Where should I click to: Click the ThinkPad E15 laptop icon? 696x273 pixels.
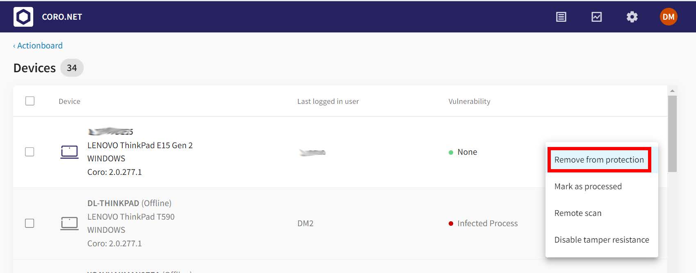[69, 152]
